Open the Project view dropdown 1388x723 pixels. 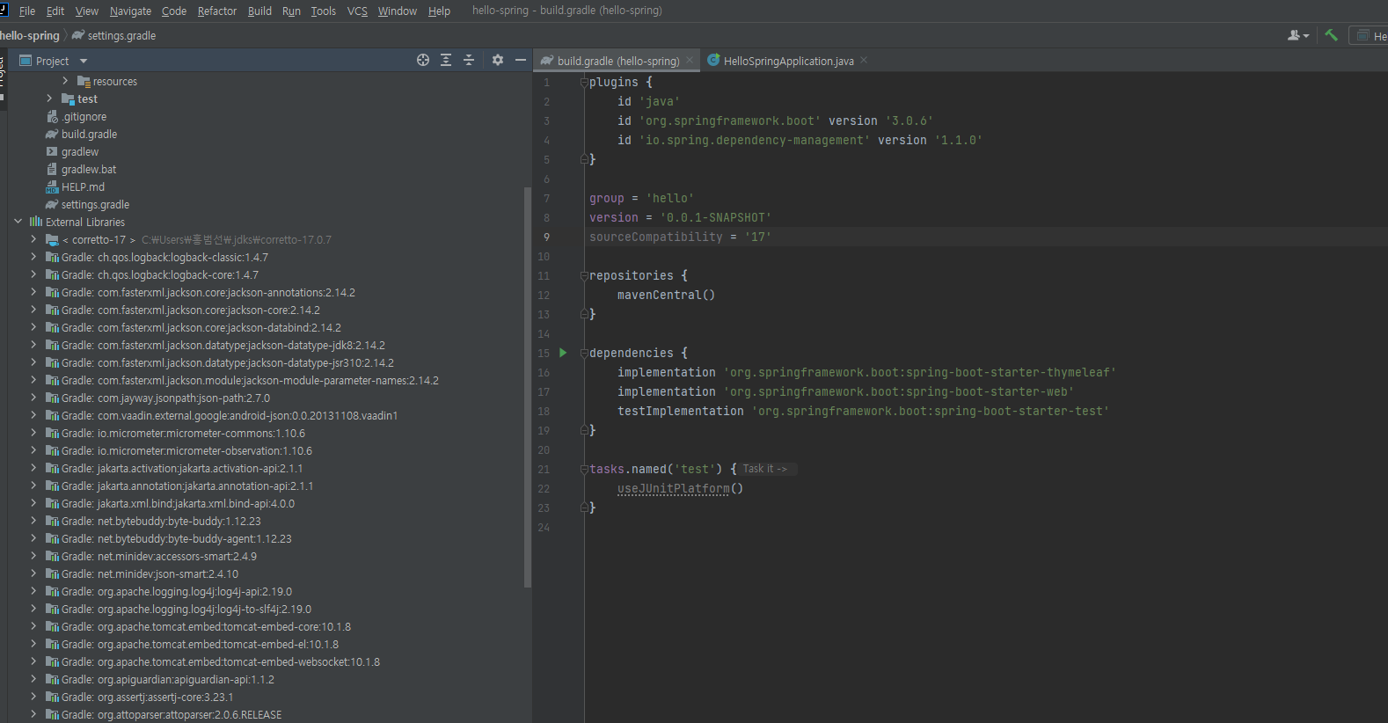84,61
